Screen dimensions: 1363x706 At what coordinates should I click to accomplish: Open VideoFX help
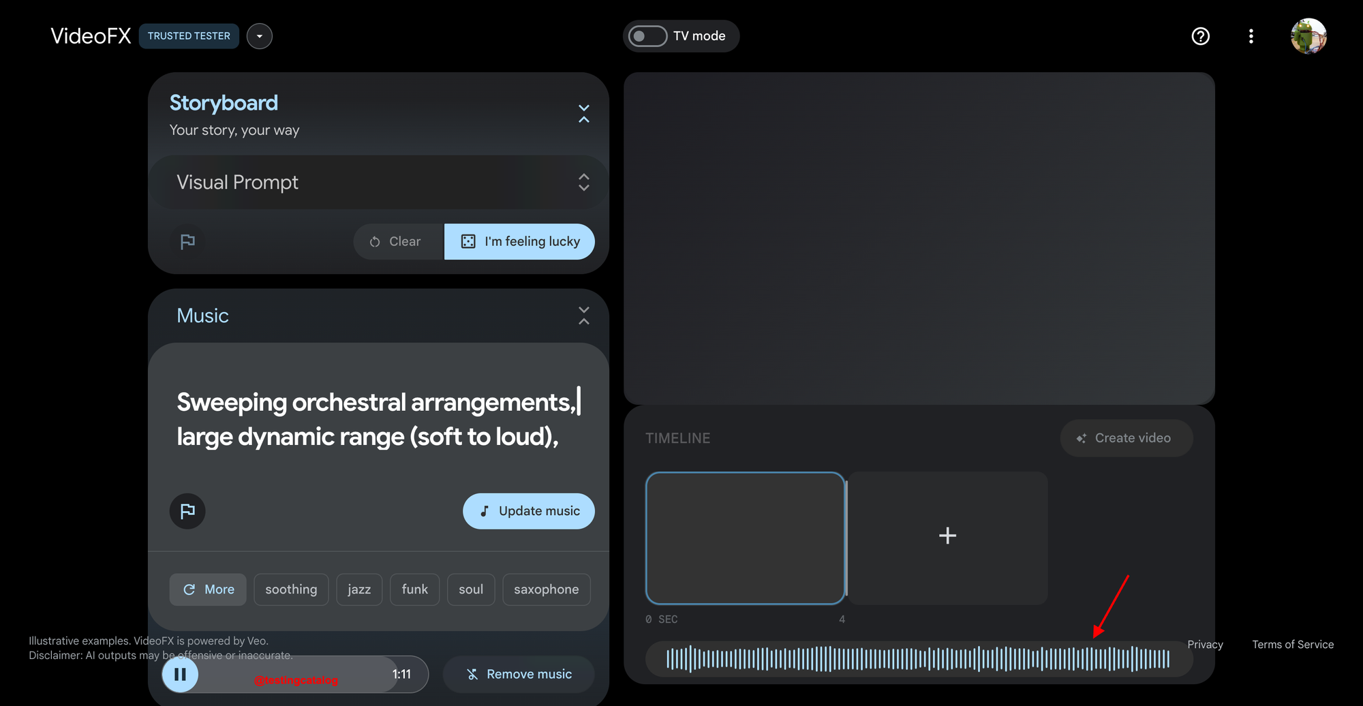[x=1200, y=36]
